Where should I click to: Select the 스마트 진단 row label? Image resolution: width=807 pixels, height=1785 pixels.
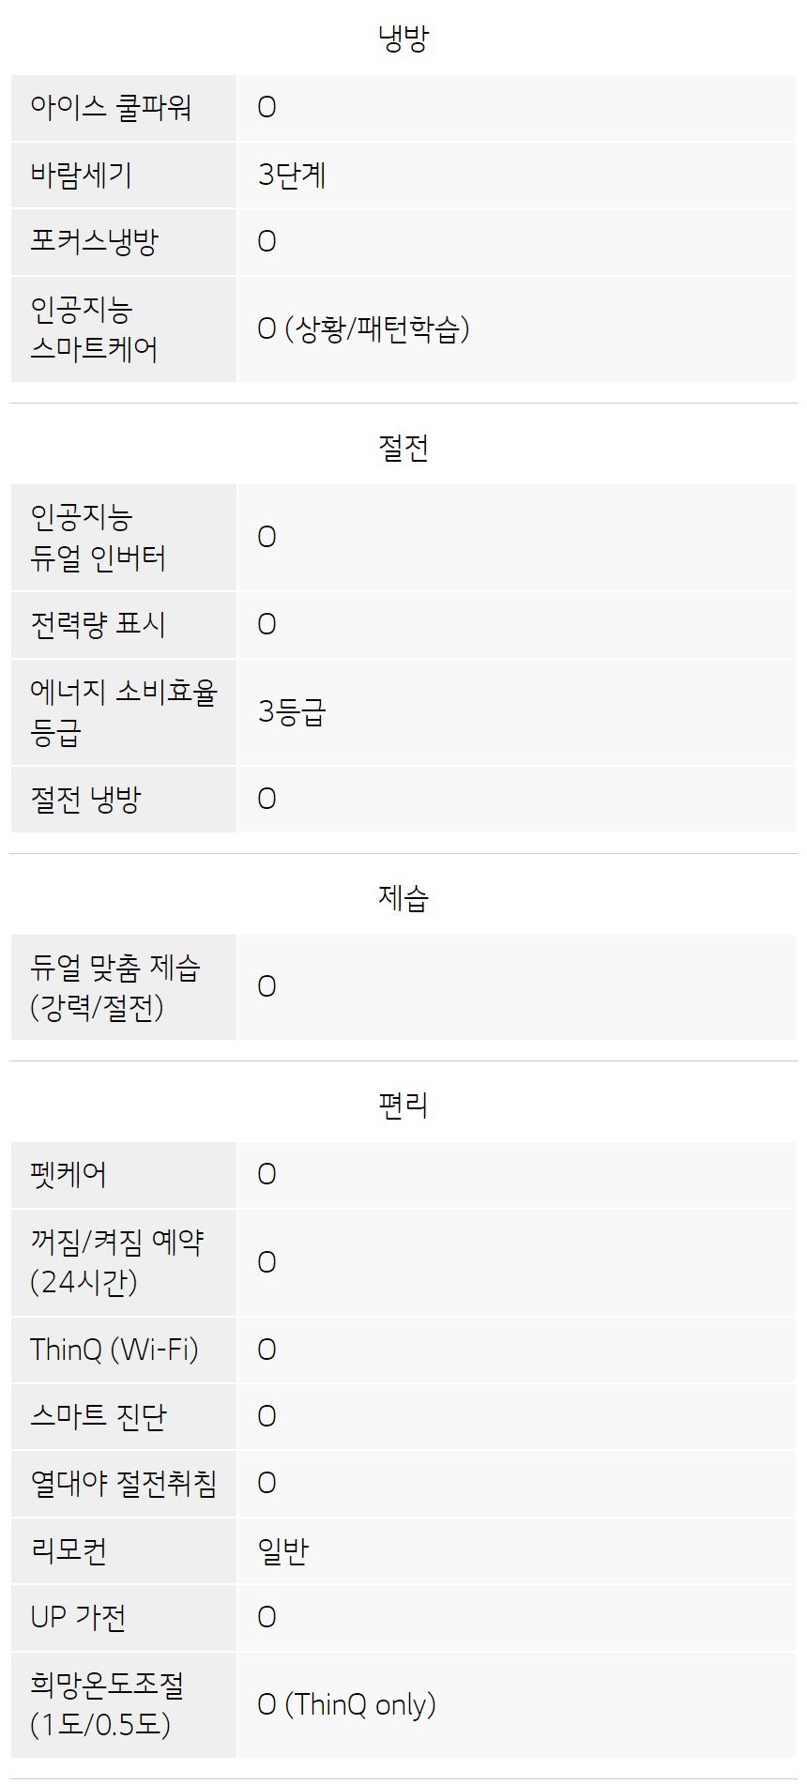point(98,1416)
